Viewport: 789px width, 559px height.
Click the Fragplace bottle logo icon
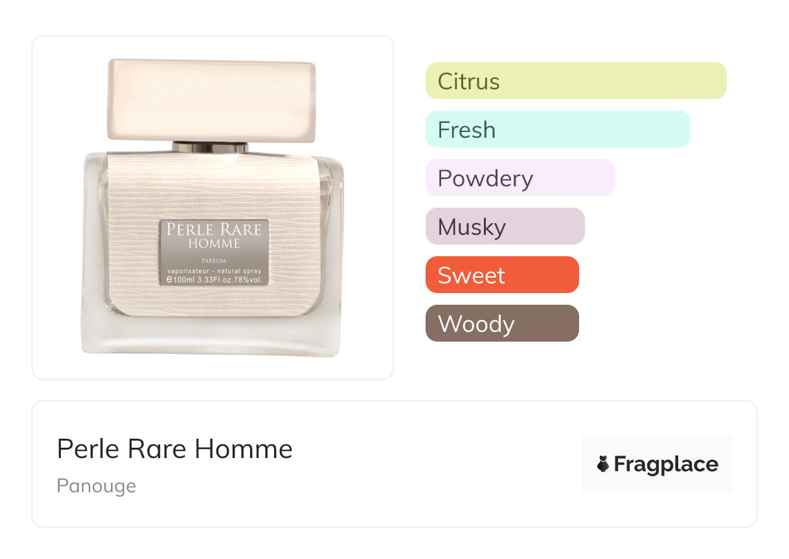603,464
